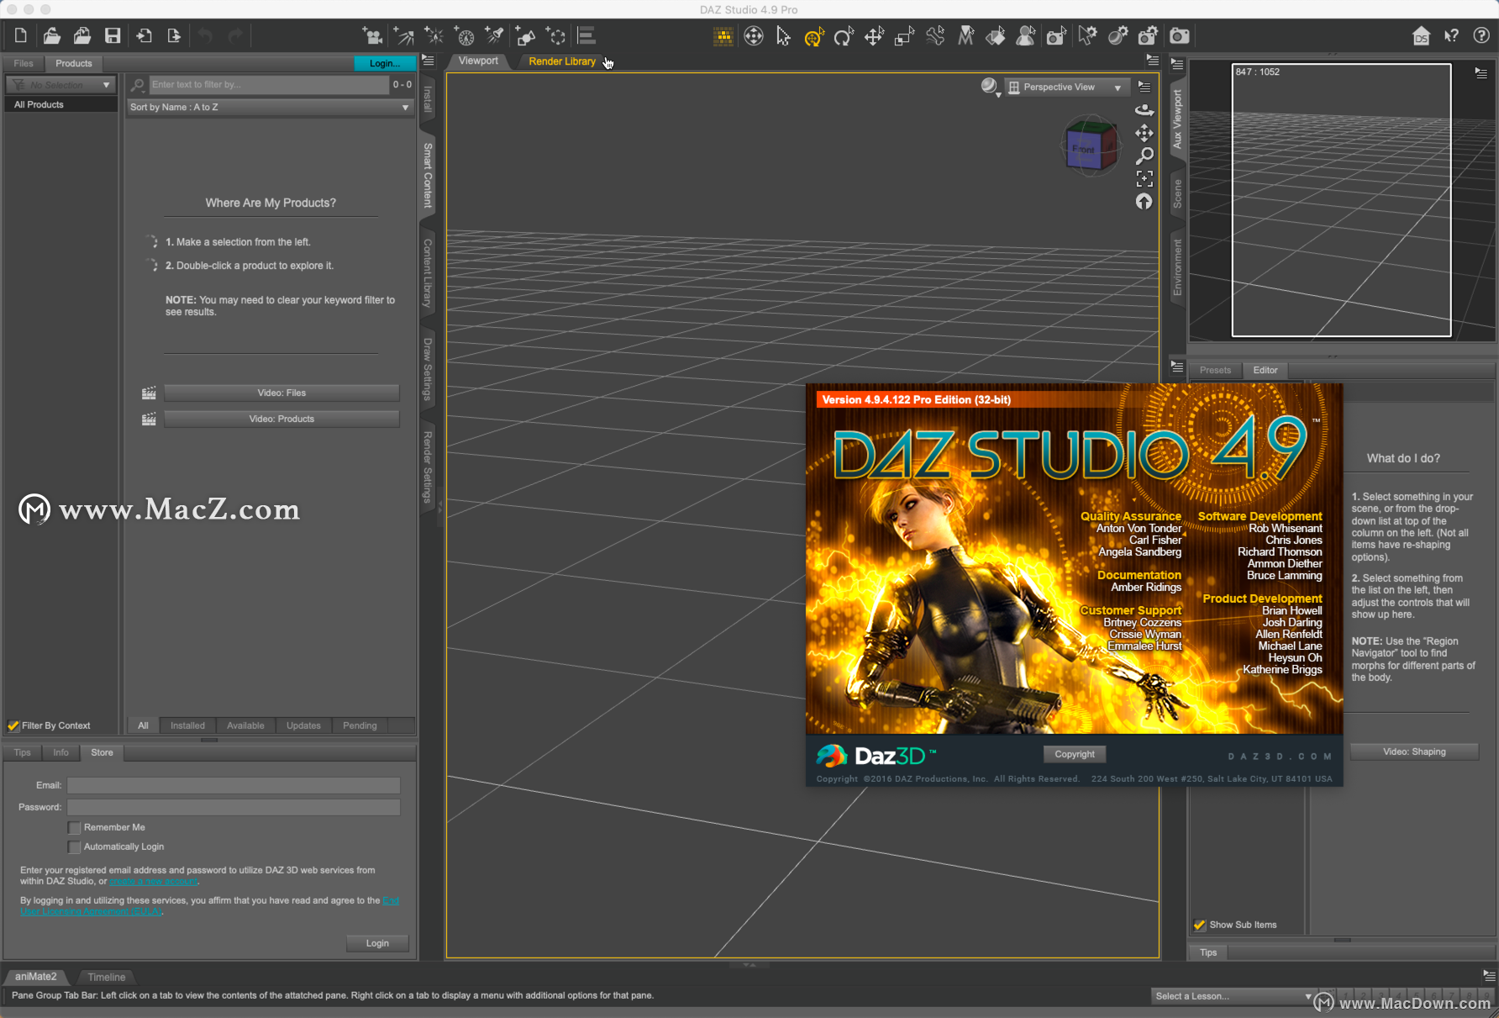Open the viewport options menu beside Perspective View
Image resolution: width=1499 pixels, height=1018 pixels.
[x=1144, y=87]
